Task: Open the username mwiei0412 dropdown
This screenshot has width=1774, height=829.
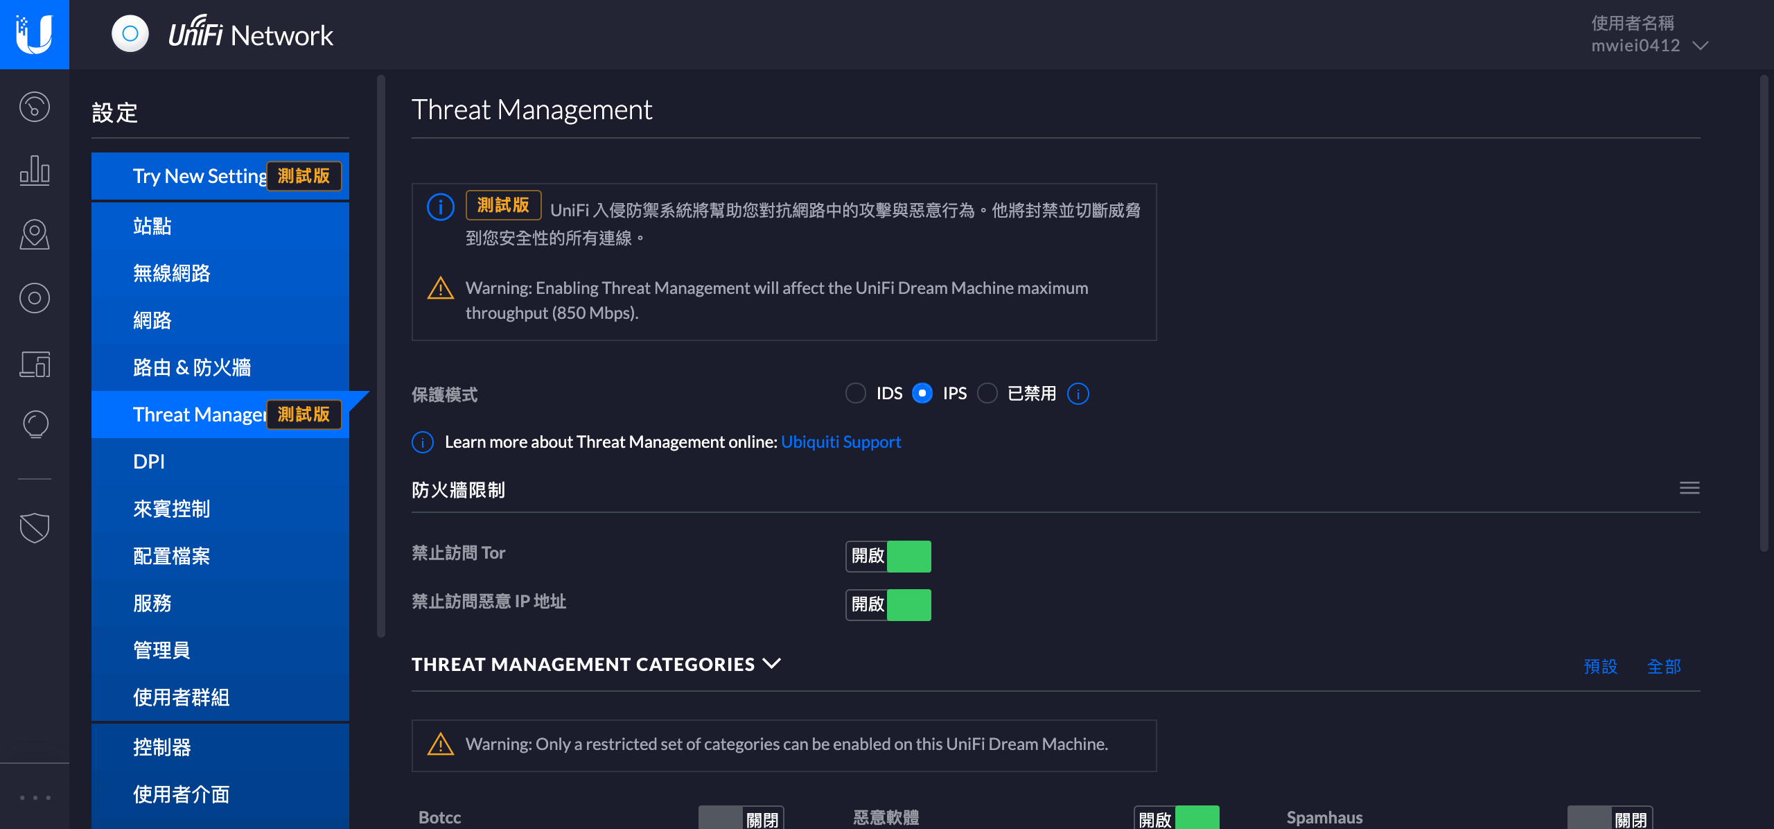Action: click(1649, 35)
